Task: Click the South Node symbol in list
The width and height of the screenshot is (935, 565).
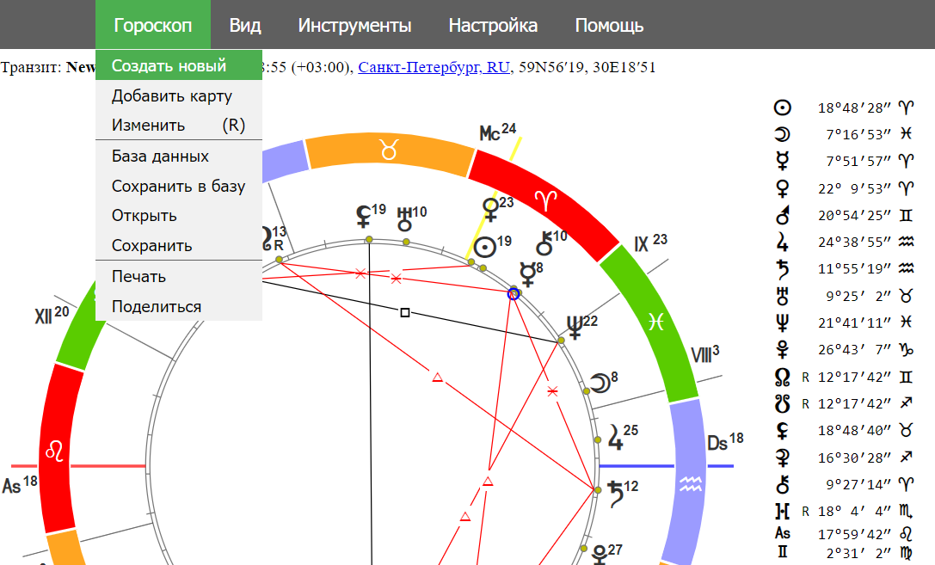Action: tap(782, 403)
